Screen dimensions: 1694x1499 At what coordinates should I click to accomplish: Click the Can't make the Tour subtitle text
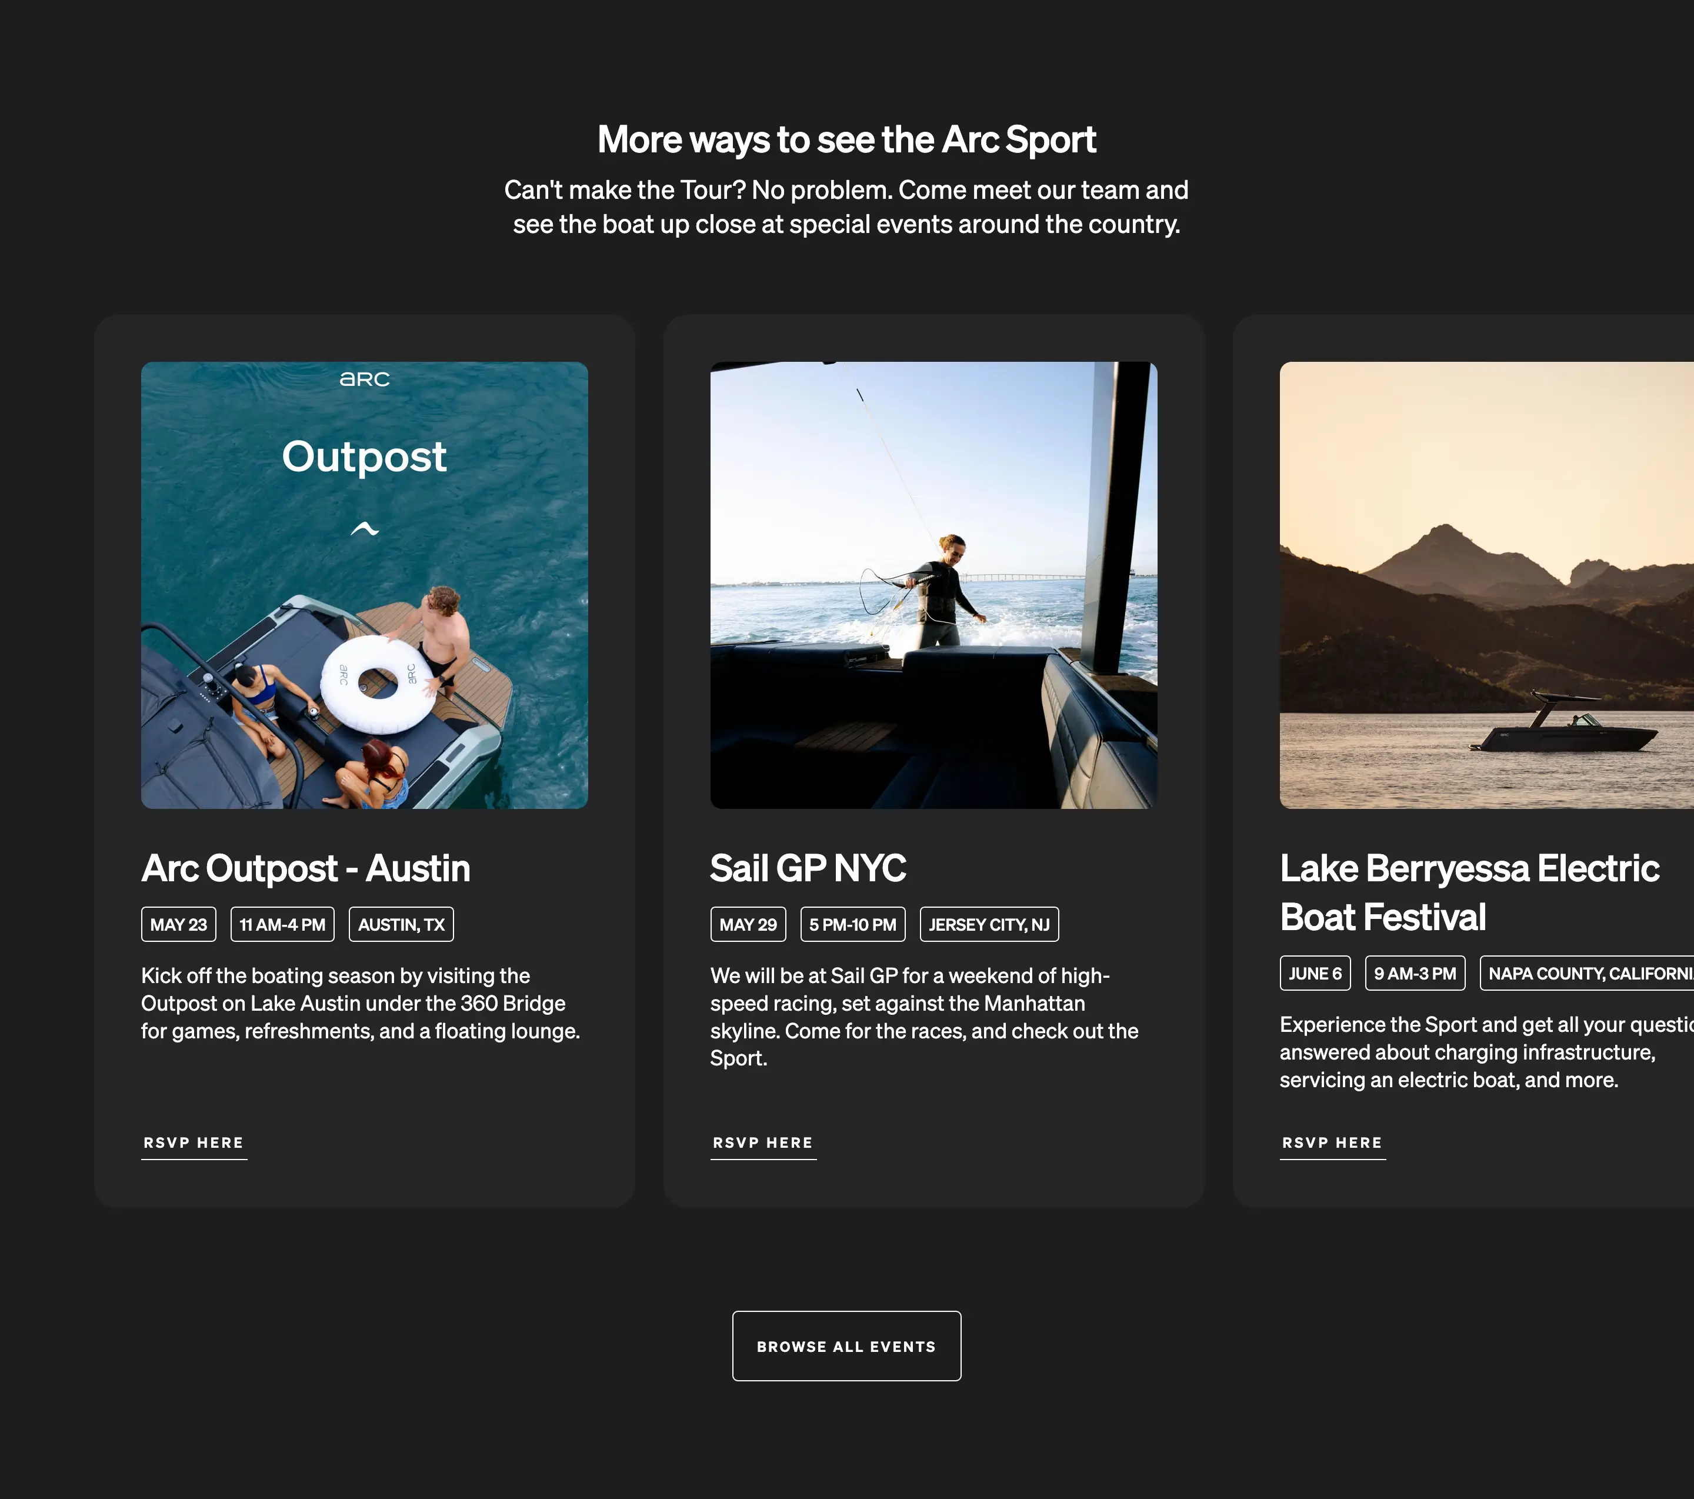click(846, 206)
